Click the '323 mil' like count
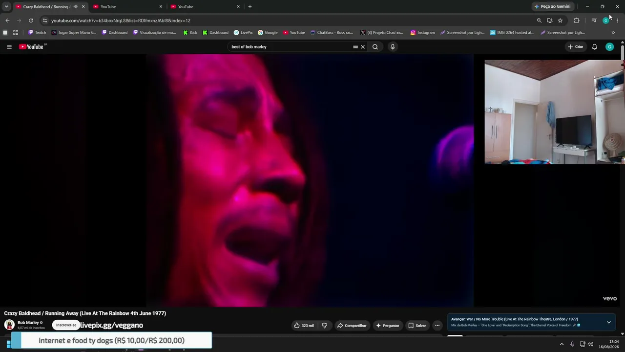The width and height of the screenshot is (625, 352). click(308, 326)
